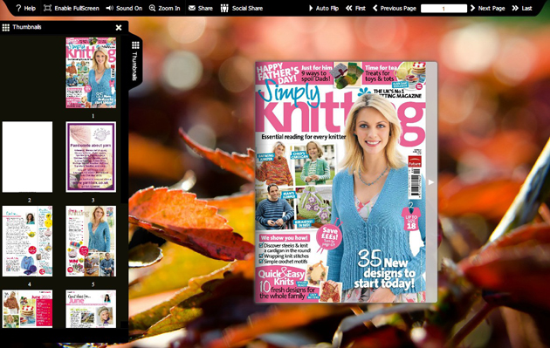The image size is (550, 348).
Task: Click the Auto Flip play triangle
Action: (x=311, y=8)
